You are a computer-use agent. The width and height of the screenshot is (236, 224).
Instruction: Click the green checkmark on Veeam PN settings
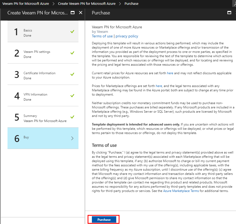click(x=72, y=53)
